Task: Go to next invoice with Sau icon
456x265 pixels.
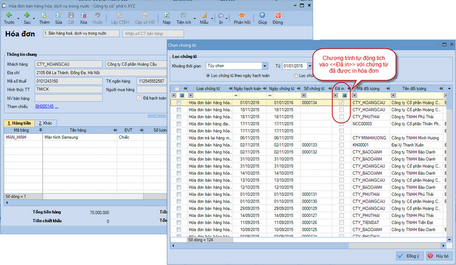Action: 27,15
